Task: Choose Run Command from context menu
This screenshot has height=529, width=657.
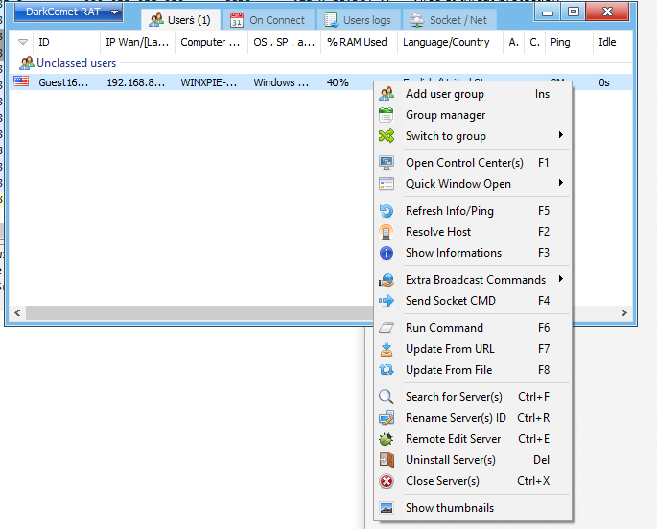Action: pyautogui.click(x=444, y=328)
